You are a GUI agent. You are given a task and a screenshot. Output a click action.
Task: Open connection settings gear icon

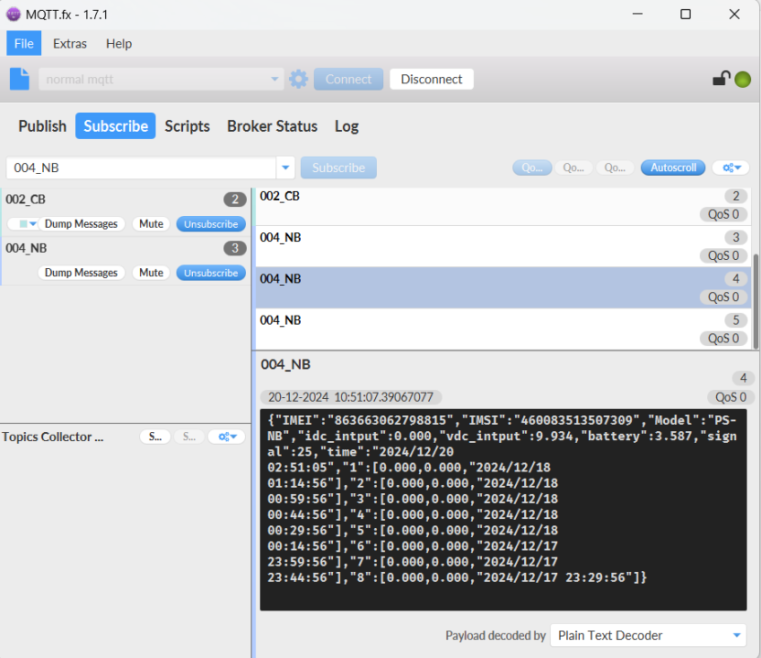pos(299,79)
